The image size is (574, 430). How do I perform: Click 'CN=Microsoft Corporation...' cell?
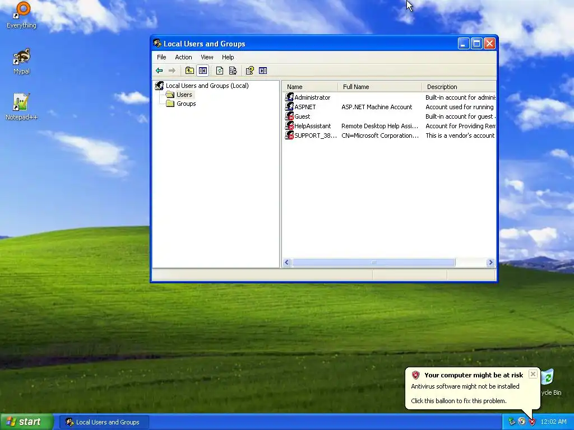tap(380, 135)
